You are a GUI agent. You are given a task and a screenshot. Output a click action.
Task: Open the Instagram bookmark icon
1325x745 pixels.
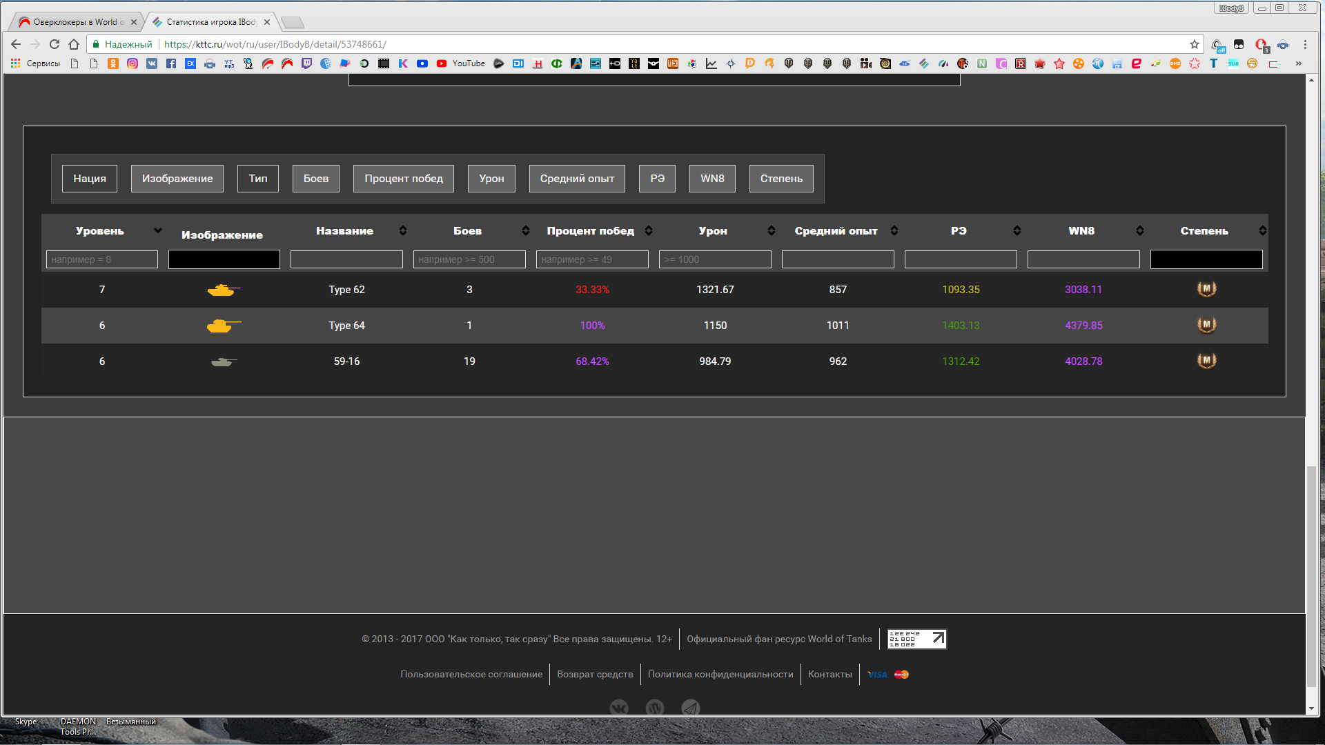[x=132, y=63]
